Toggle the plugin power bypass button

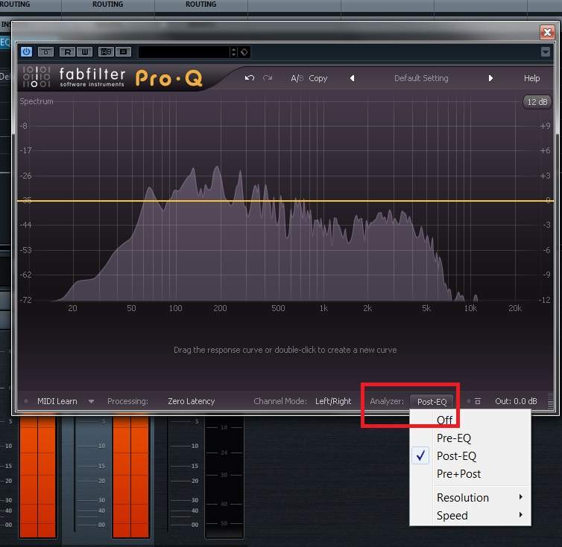[26, 52]
